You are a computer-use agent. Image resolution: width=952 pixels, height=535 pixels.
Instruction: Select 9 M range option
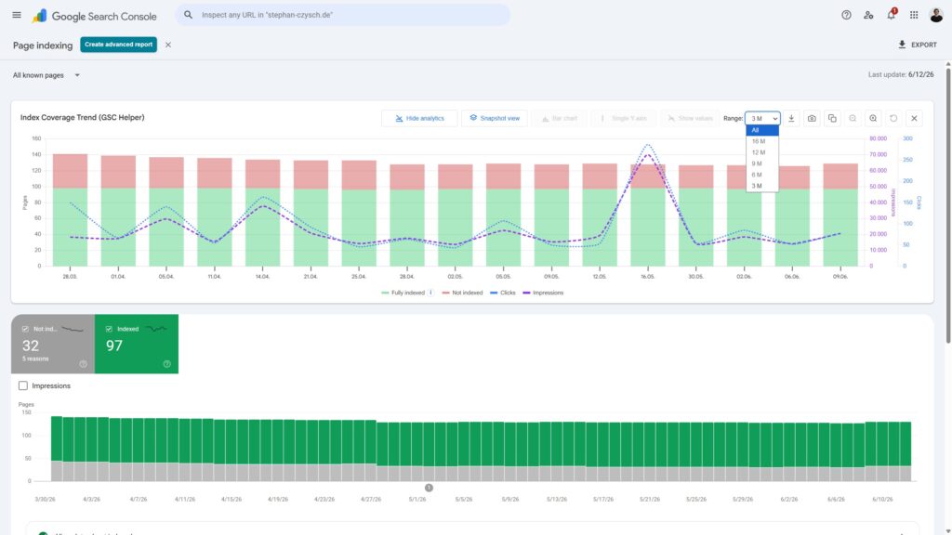762,163
